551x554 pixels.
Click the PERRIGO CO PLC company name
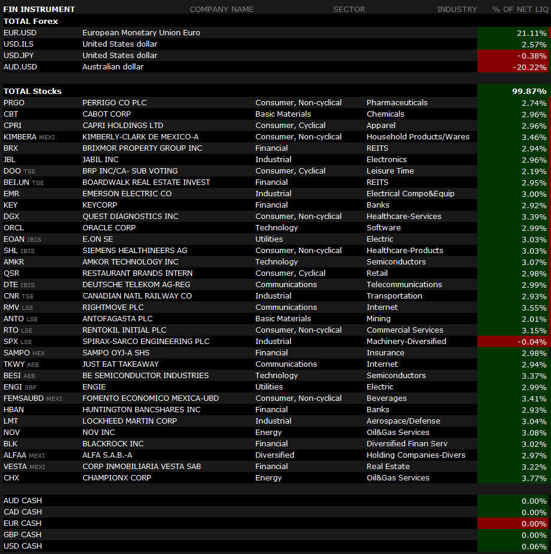(114, 103)
